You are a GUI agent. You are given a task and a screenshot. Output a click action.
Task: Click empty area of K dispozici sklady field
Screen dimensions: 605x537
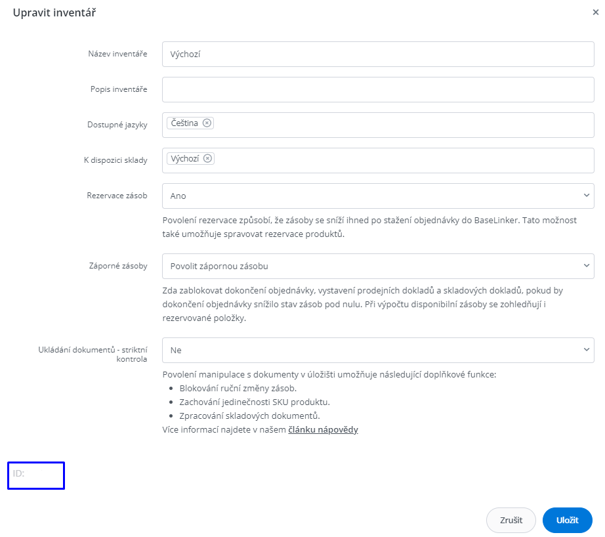(x=400, y=160)
